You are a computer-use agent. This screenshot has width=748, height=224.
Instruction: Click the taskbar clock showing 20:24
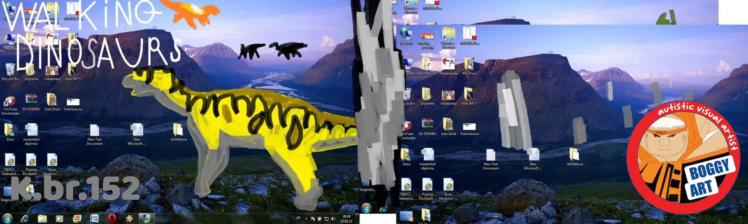pos(346,219)
